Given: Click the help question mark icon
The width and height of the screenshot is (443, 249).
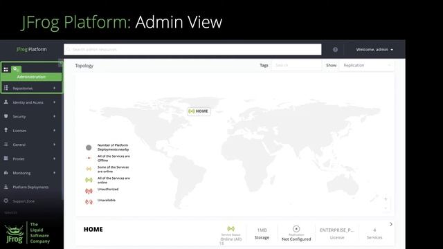Looking at the screenshot, I should click(335, 49).
